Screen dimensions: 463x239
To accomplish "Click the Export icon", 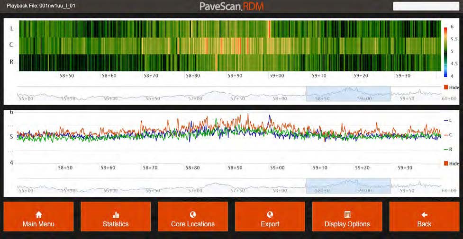I will 270,214.
